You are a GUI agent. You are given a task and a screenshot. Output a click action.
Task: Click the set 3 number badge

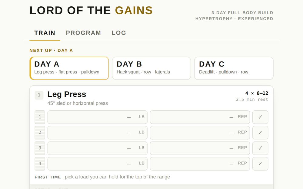click(x=40, y=148)
